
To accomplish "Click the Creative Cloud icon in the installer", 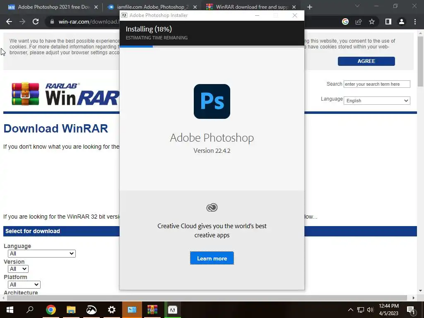I will pos(212,207).
